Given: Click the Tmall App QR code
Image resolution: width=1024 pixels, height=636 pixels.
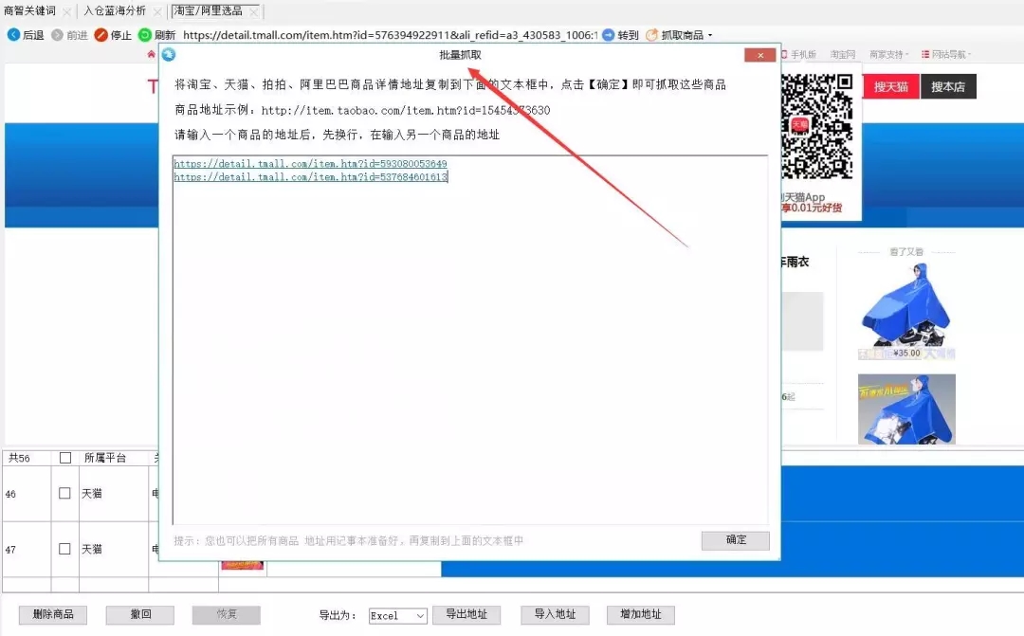Looking at the screenshot, I should point(817,127).
